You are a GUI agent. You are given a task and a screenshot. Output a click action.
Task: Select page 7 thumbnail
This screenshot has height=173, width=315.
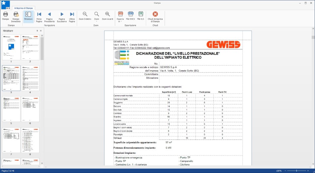tap(11, 140)
